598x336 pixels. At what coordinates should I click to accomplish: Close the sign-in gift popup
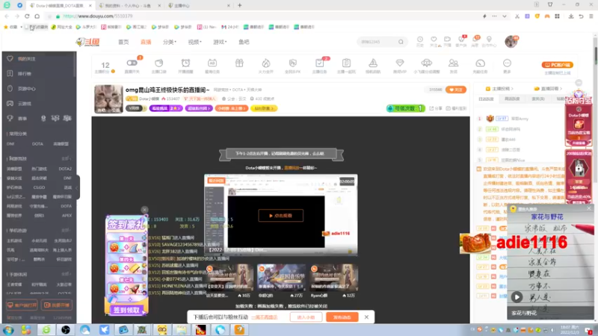(144, 210)
